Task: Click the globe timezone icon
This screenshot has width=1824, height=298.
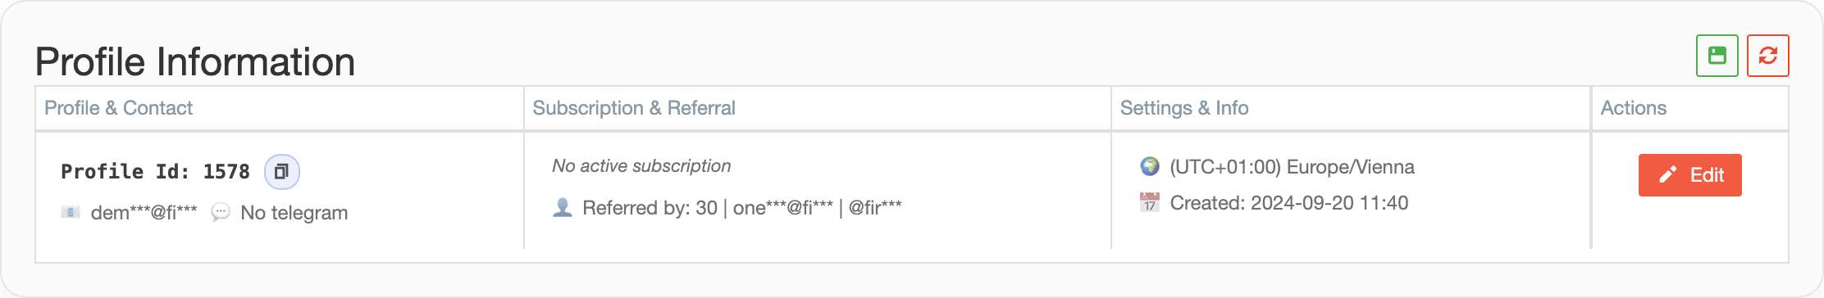Action: (x=1150, y=167)
